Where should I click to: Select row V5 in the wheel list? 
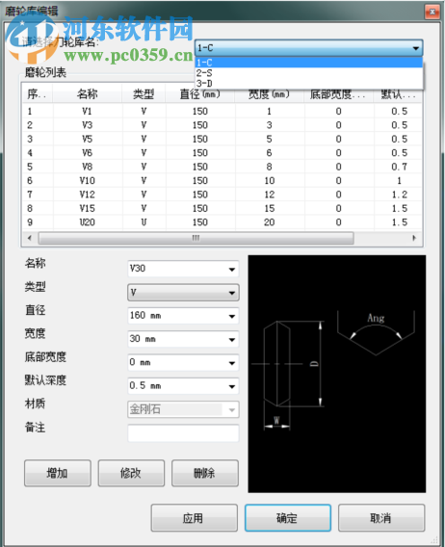click(222, 139)
